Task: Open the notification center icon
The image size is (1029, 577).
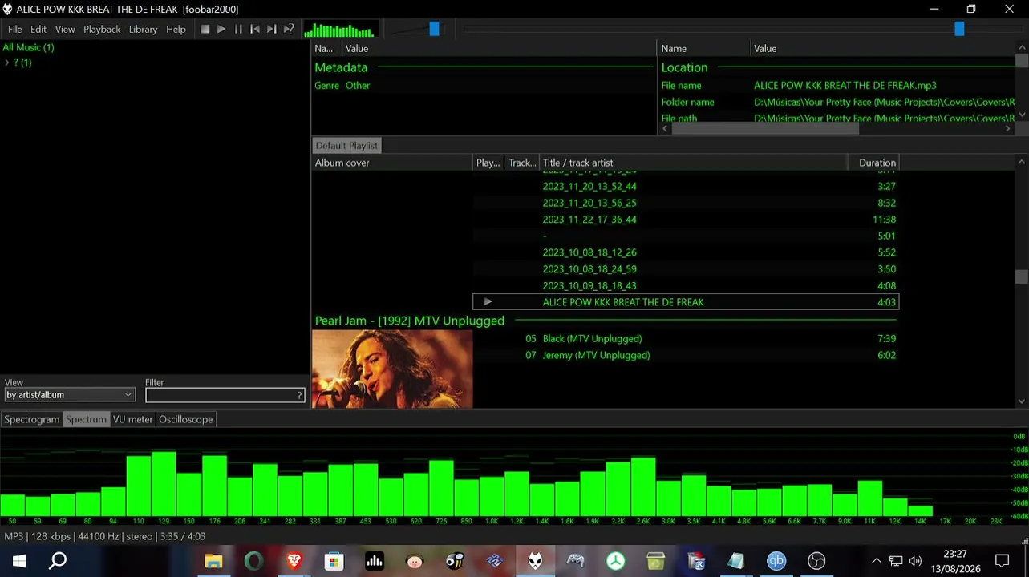Action: tap(1002, 561)
